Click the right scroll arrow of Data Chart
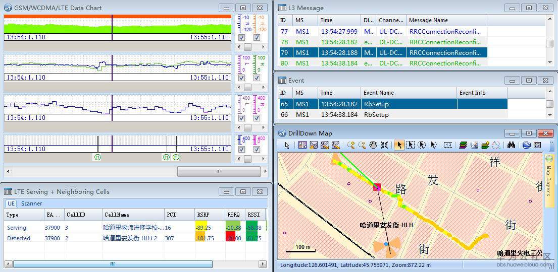The width and height of the screenshot is (558, 272). point(265,171)
